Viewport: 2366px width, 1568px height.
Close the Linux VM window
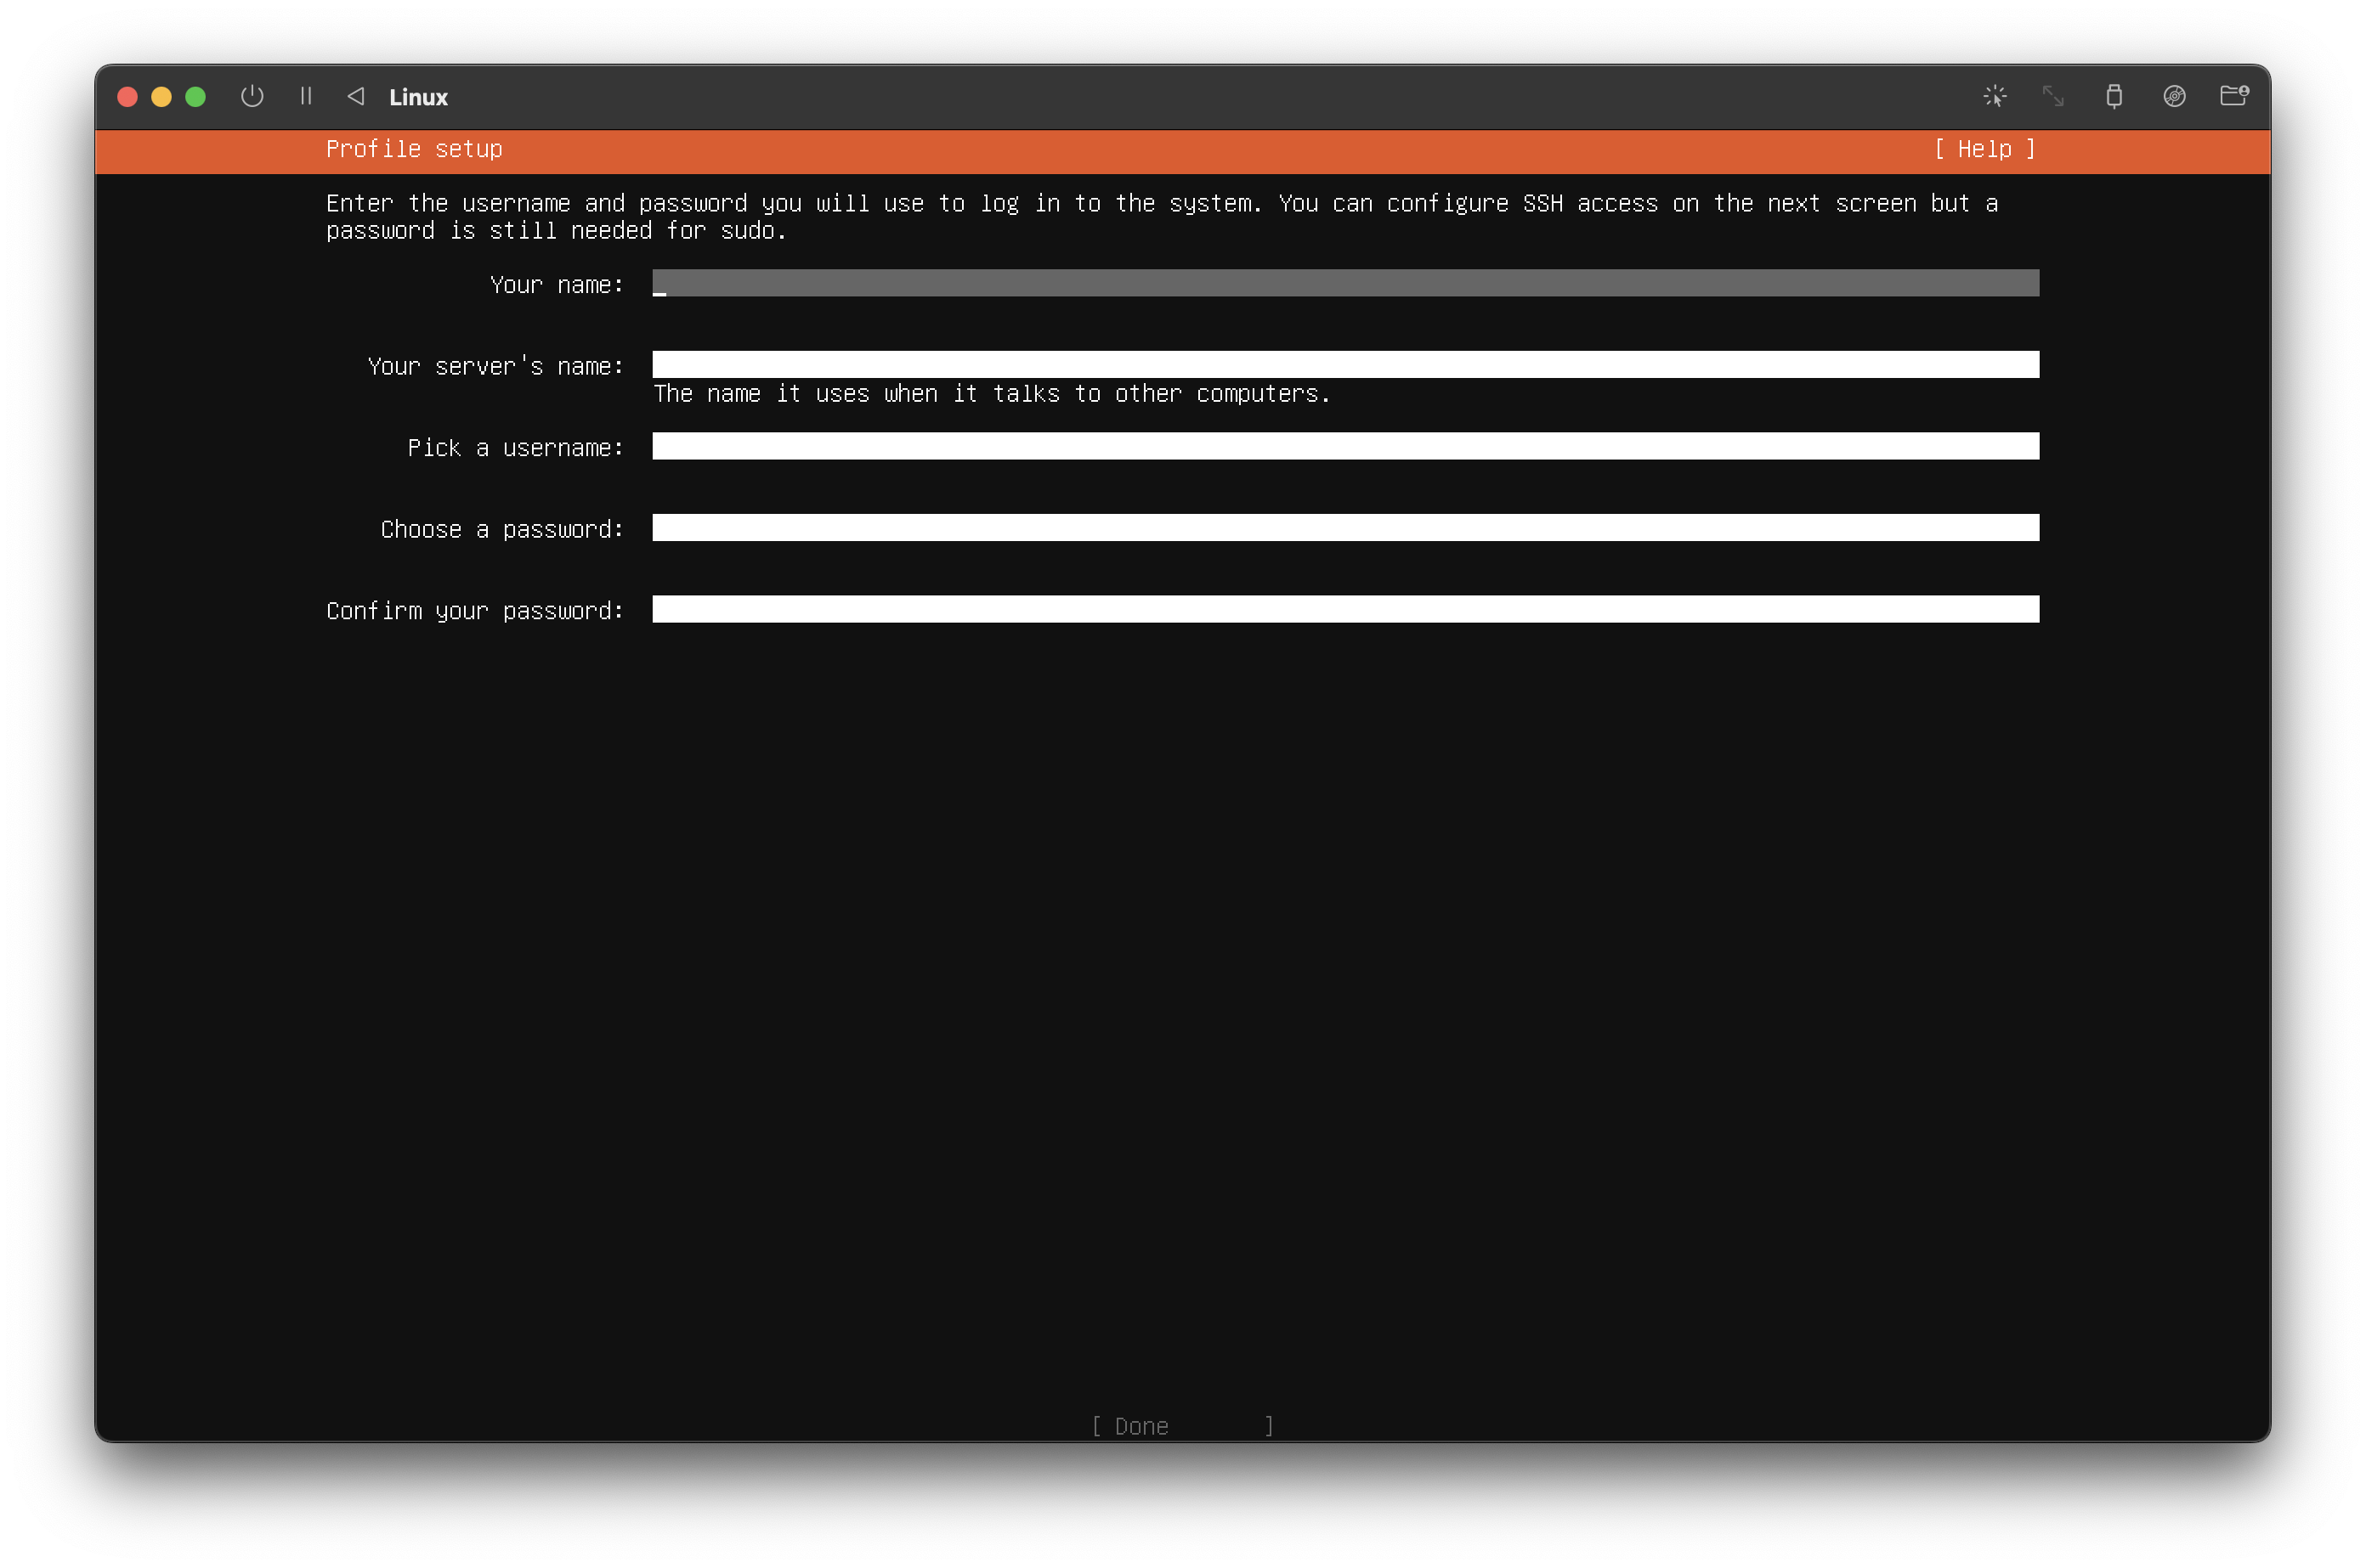[x=127, y=96]
